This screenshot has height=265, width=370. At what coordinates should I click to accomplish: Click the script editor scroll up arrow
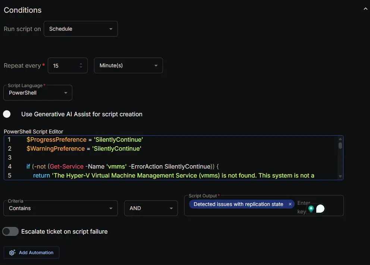click(x=340, y=139)
